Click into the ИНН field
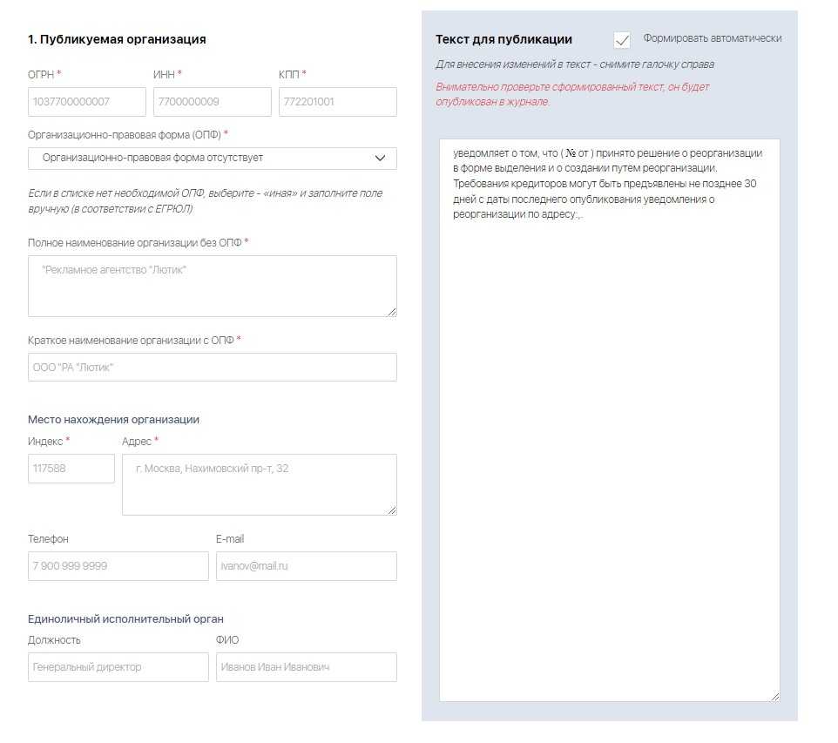This screenshot has height=743, width=838. click(212, 102)
